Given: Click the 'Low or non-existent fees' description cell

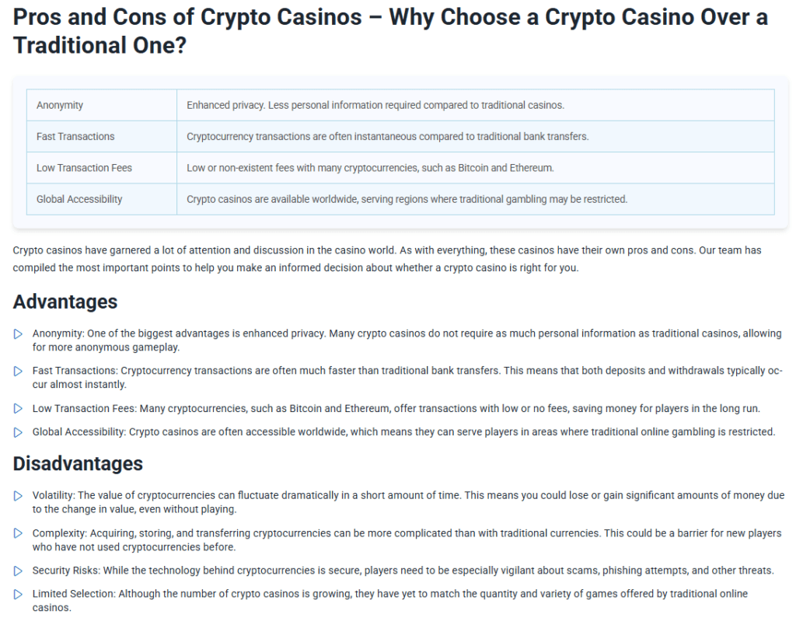Looking at the screenshot, I should coord(370,168).
